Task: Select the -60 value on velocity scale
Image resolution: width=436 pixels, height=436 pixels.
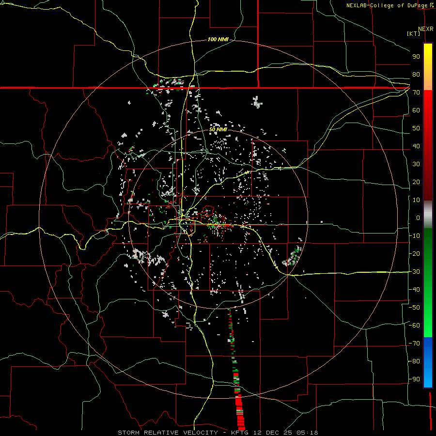Action: pyautogui.click(x=414, y=326)
